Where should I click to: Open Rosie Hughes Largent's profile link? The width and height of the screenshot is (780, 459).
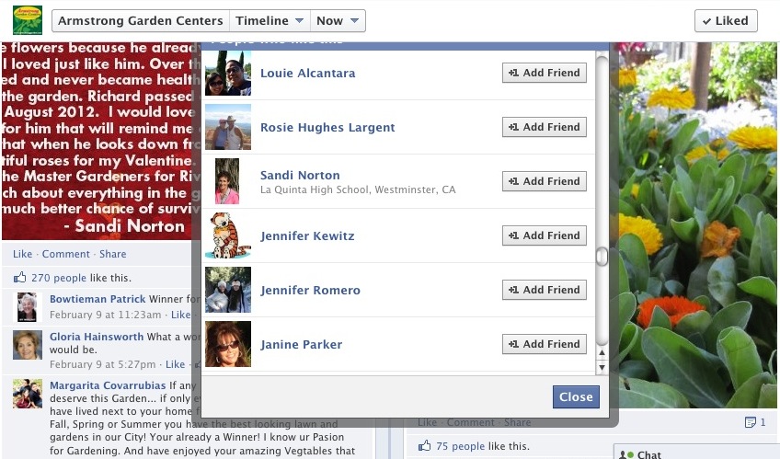327,127
